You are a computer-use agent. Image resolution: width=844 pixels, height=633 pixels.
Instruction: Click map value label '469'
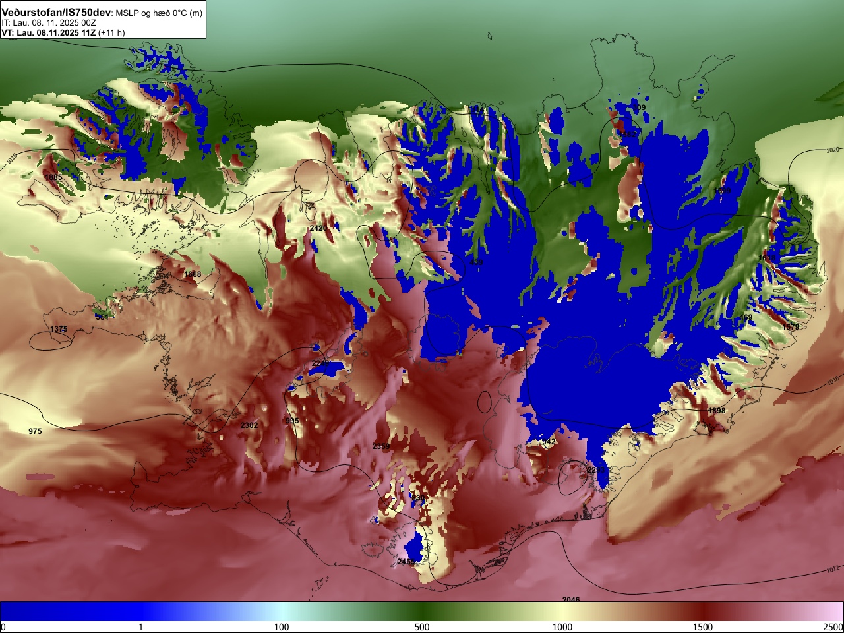click(x=746, y=317)
